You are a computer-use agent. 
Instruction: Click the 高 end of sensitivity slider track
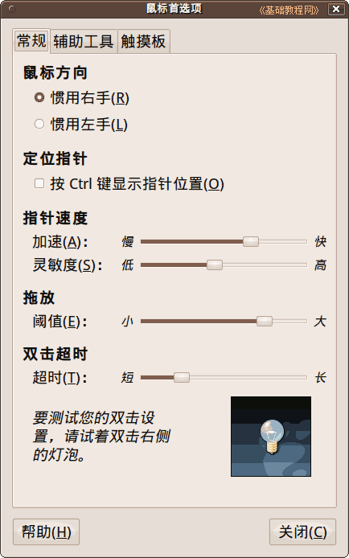click(x=301, y=265)
